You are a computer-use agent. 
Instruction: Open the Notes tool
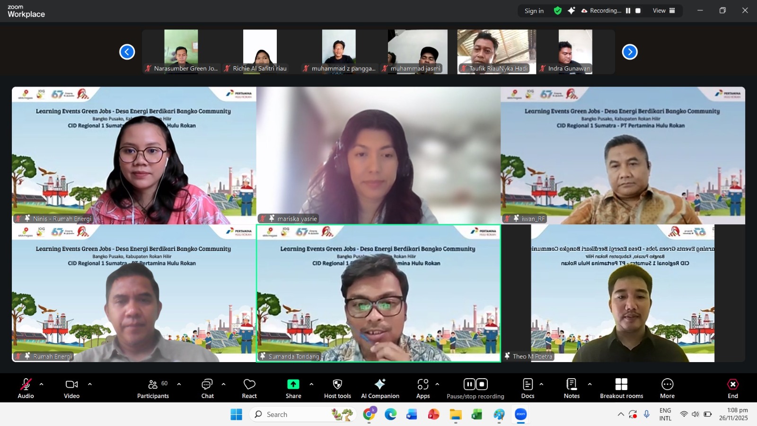pos(572,388)
